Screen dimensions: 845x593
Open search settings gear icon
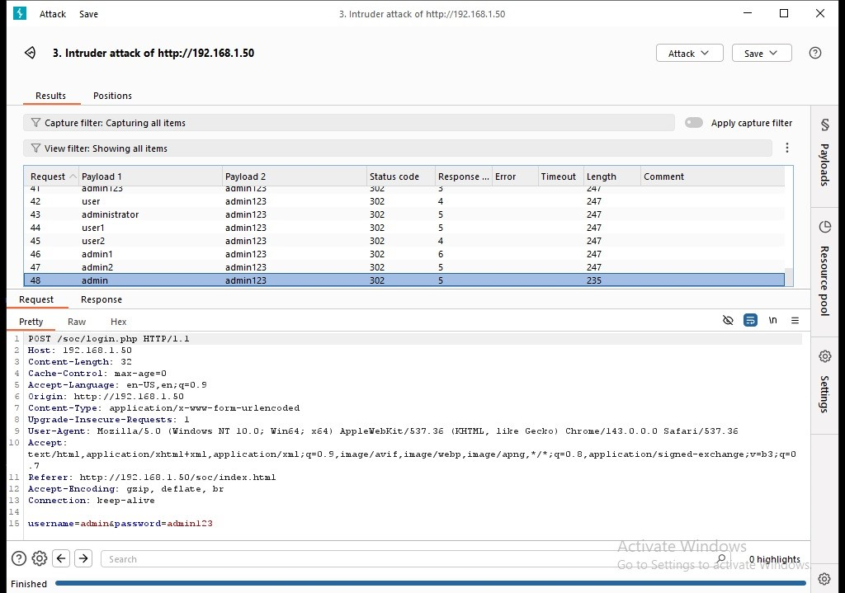pyautogui.click(x=40, y=558)
